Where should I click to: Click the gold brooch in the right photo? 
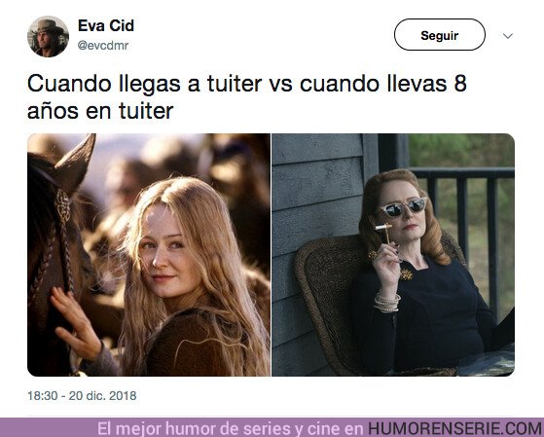(x=406, y=274)
